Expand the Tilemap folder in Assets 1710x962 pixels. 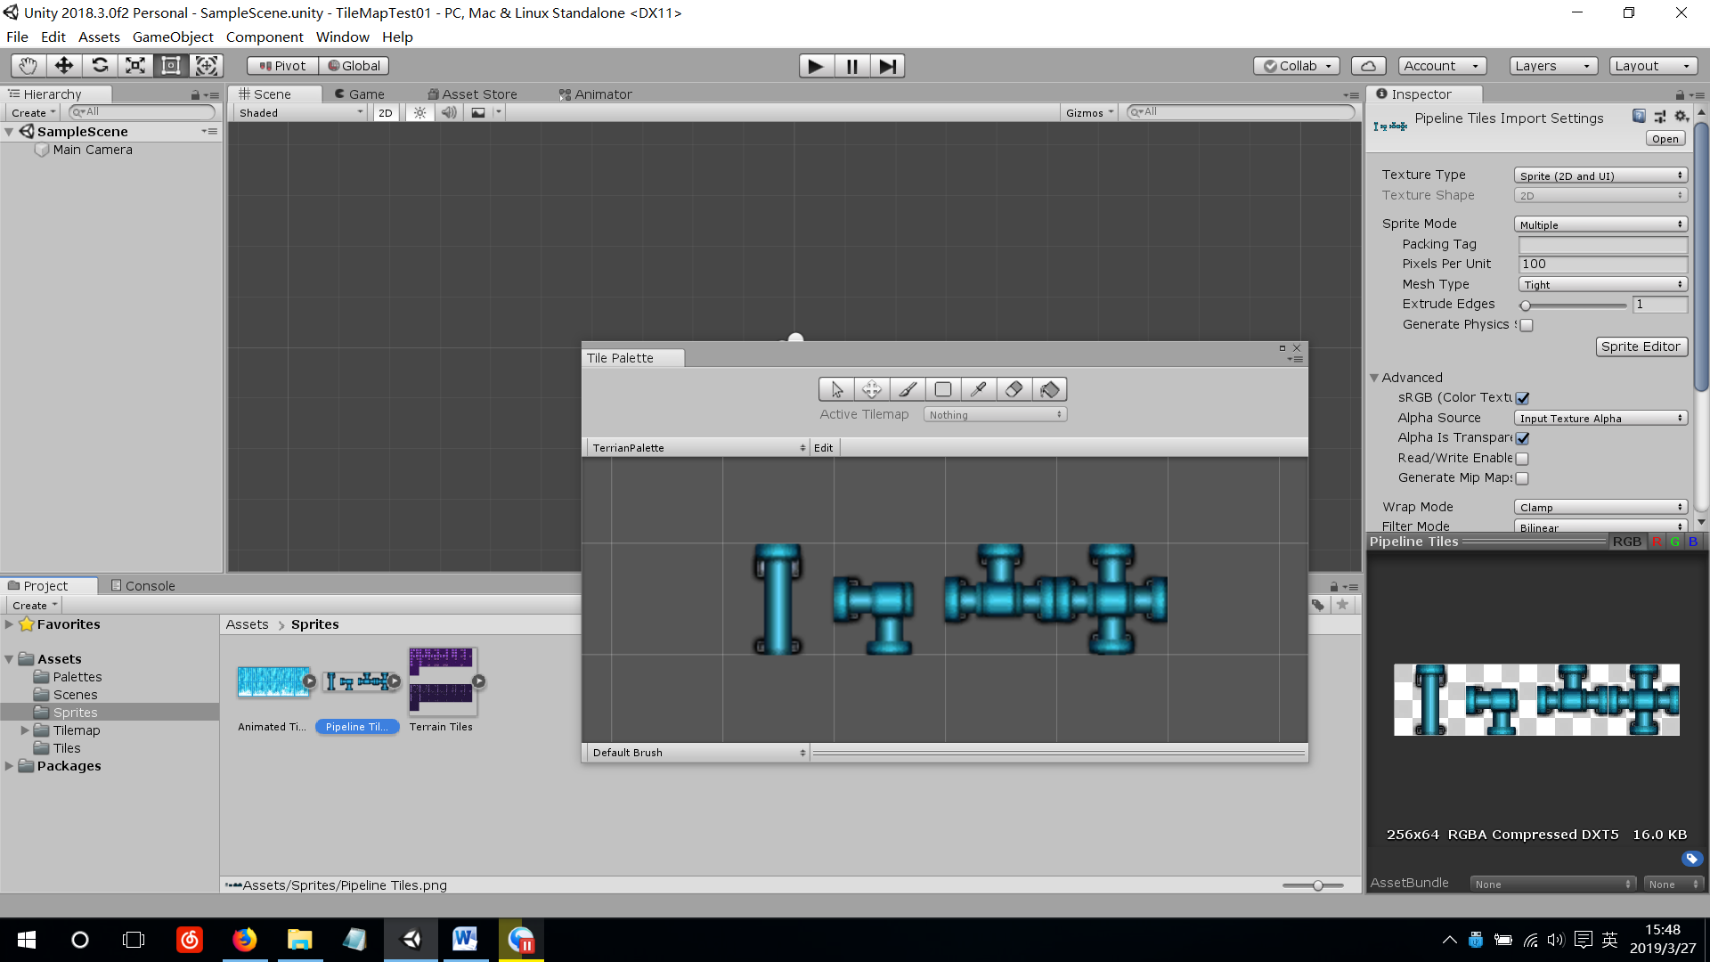[x=25, y=730]
